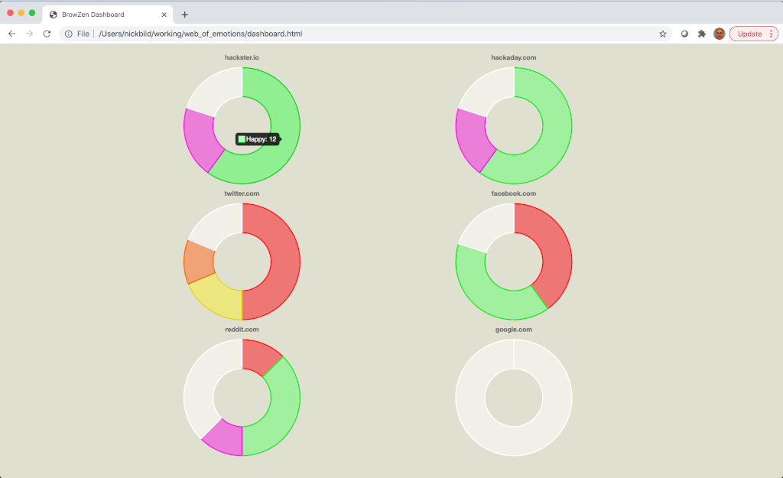Bookmark this page with the star icon
The height and width of the screenshot is (478, 783).
click(x=663, y=34)
